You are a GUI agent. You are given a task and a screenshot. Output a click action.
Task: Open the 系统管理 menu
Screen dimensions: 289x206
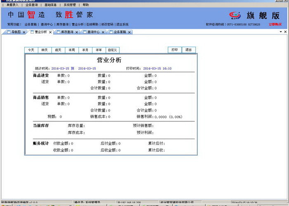pos(70,5)
